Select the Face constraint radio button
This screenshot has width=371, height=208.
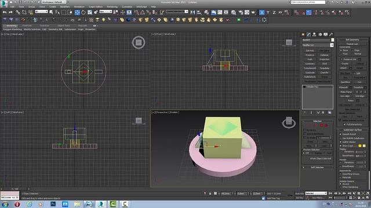tap(341, 54)
